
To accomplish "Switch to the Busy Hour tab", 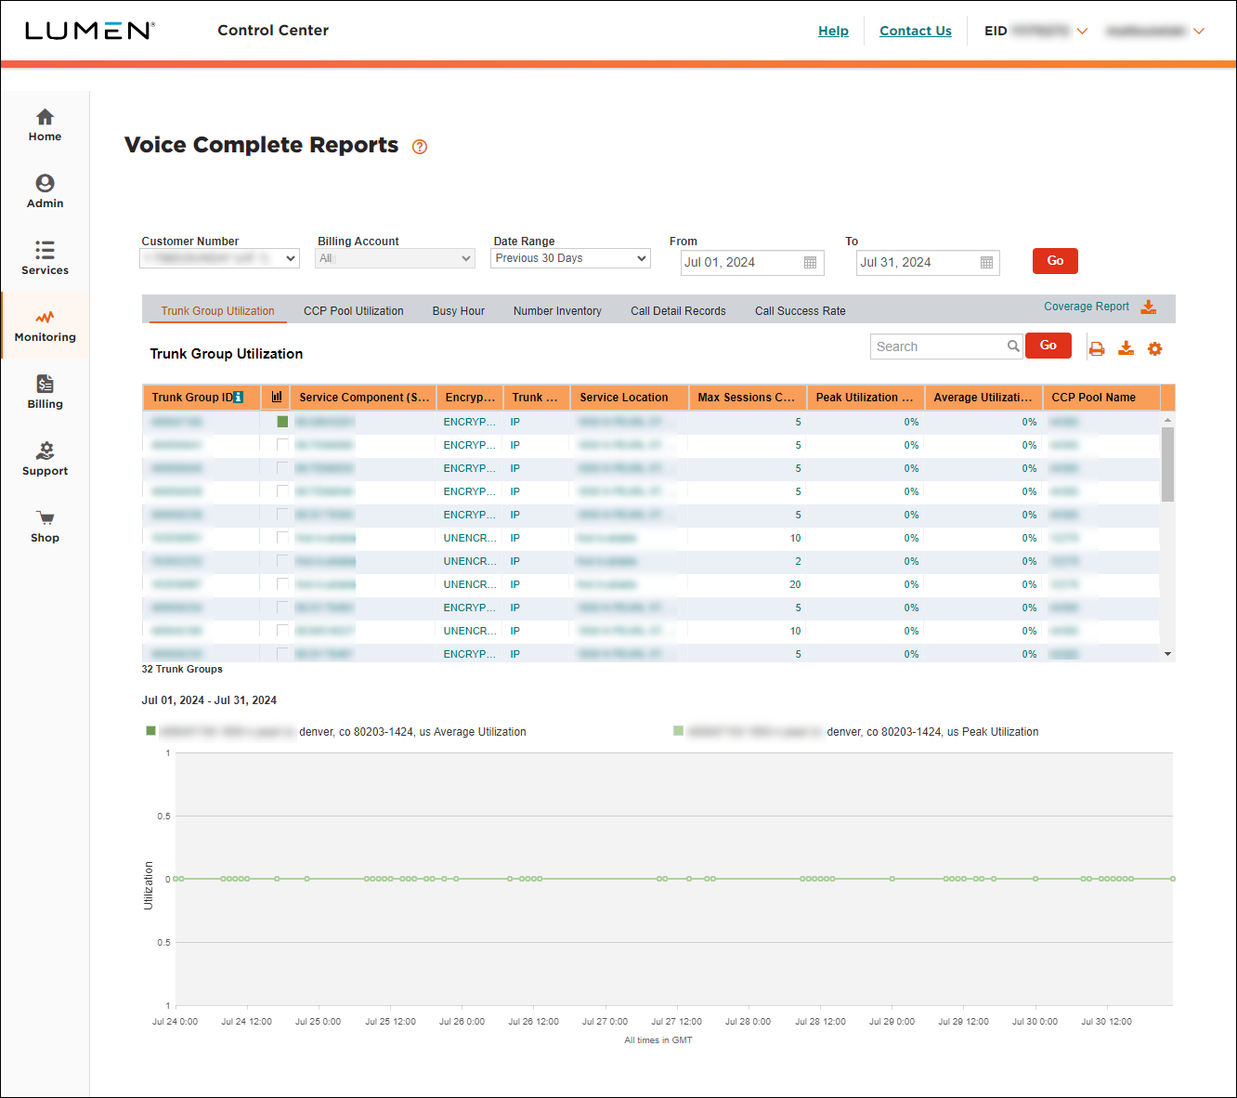I will pyautogui.click(x=458, y=310).
